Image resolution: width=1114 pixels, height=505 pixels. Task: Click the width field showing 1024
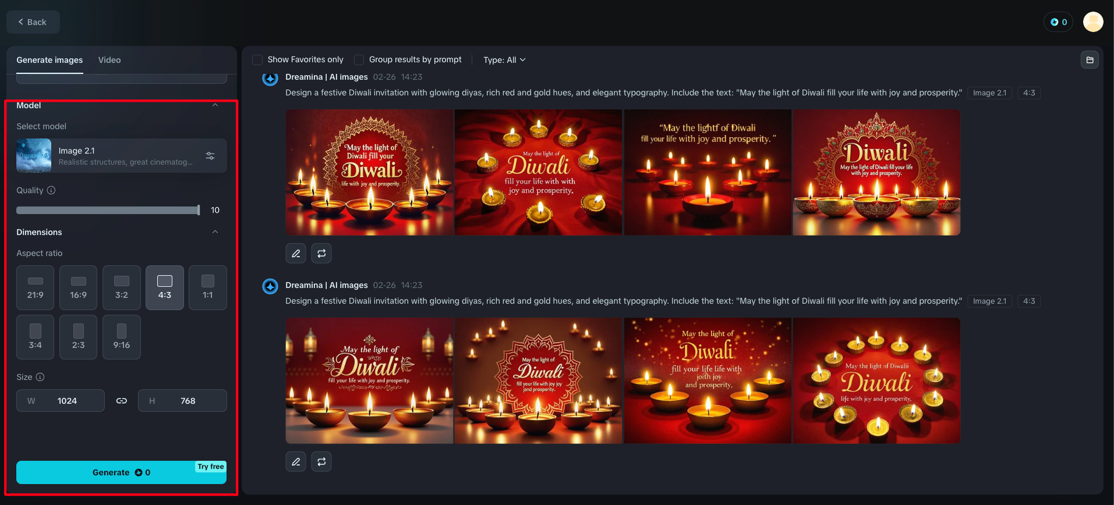pyautogui.click(x=61, y=401)
